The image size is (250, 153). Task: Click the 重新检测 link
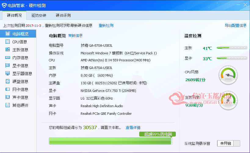click(106, 26)
